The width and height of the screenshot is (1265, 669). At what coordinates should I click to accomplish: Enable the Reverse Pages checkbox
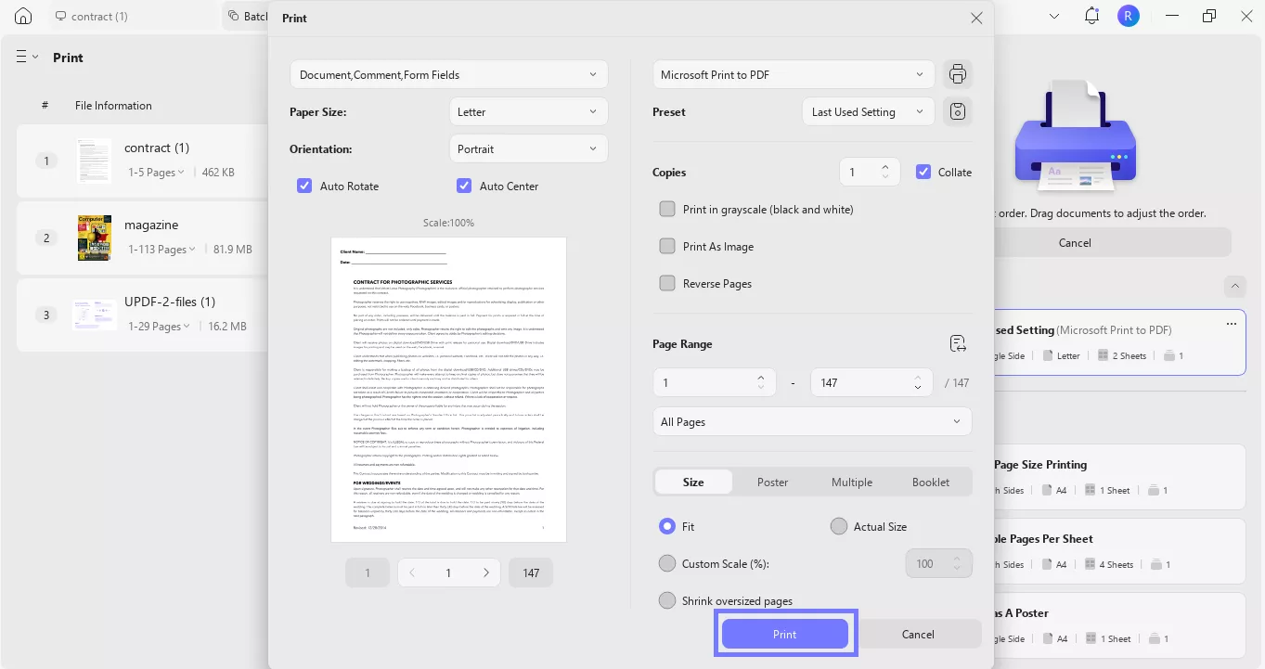click(x=667, y=283)
